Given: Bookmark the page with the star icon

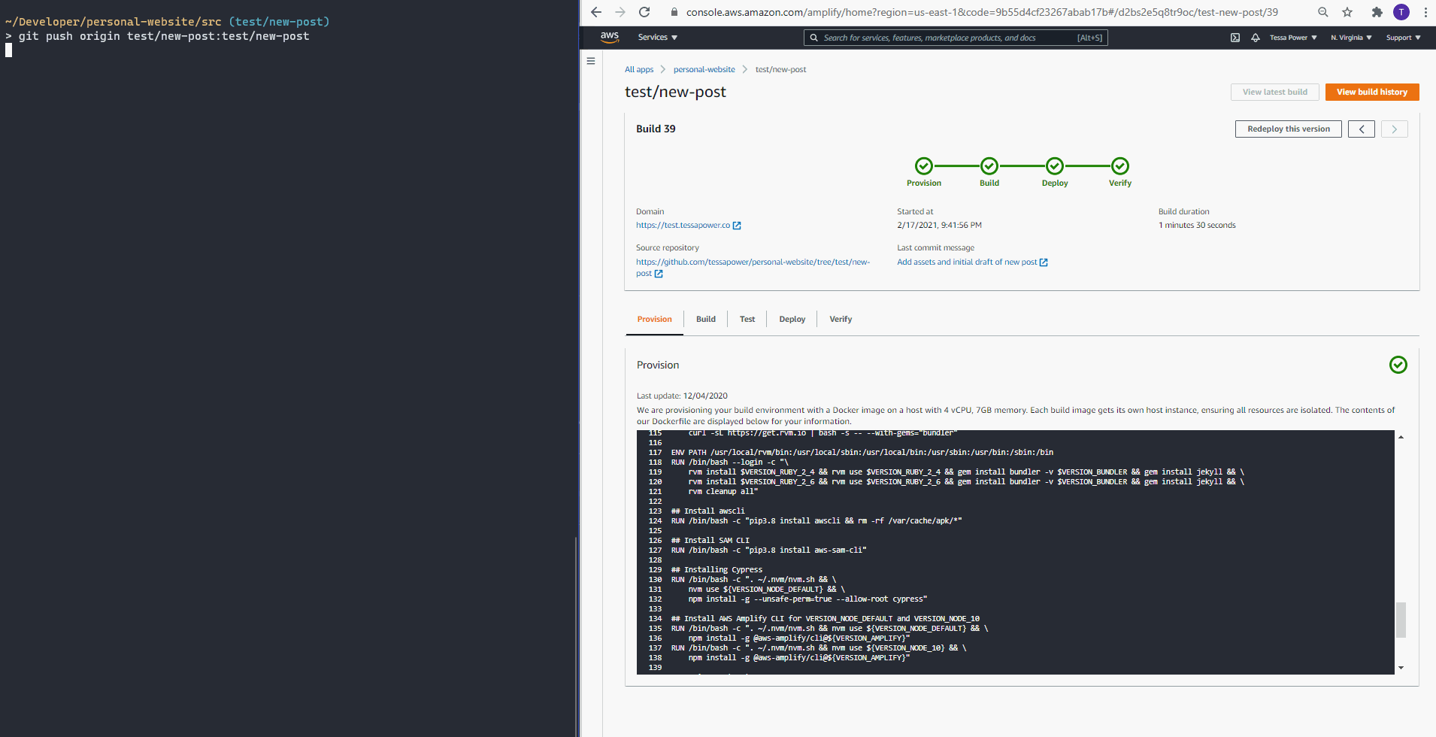Looking at the screenshot, I should (1347, 12).
